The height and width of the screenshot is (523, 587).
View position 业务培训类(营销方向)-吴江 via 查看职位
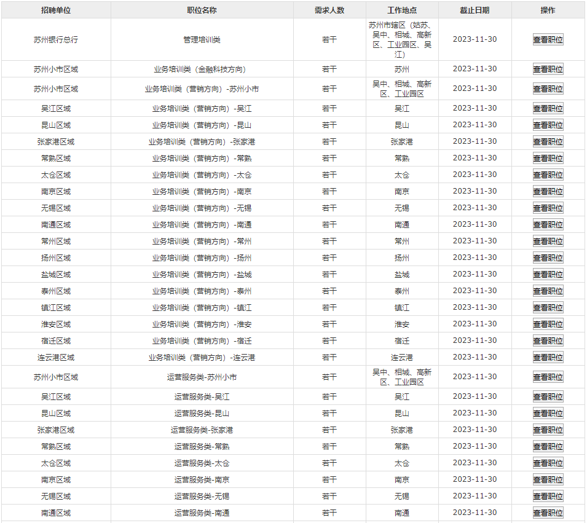pos(548,109)
